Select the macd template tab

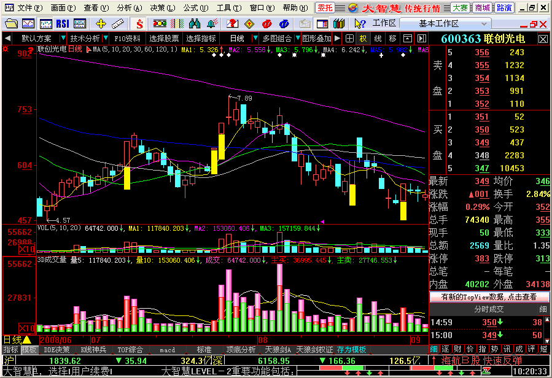[167, 350]
